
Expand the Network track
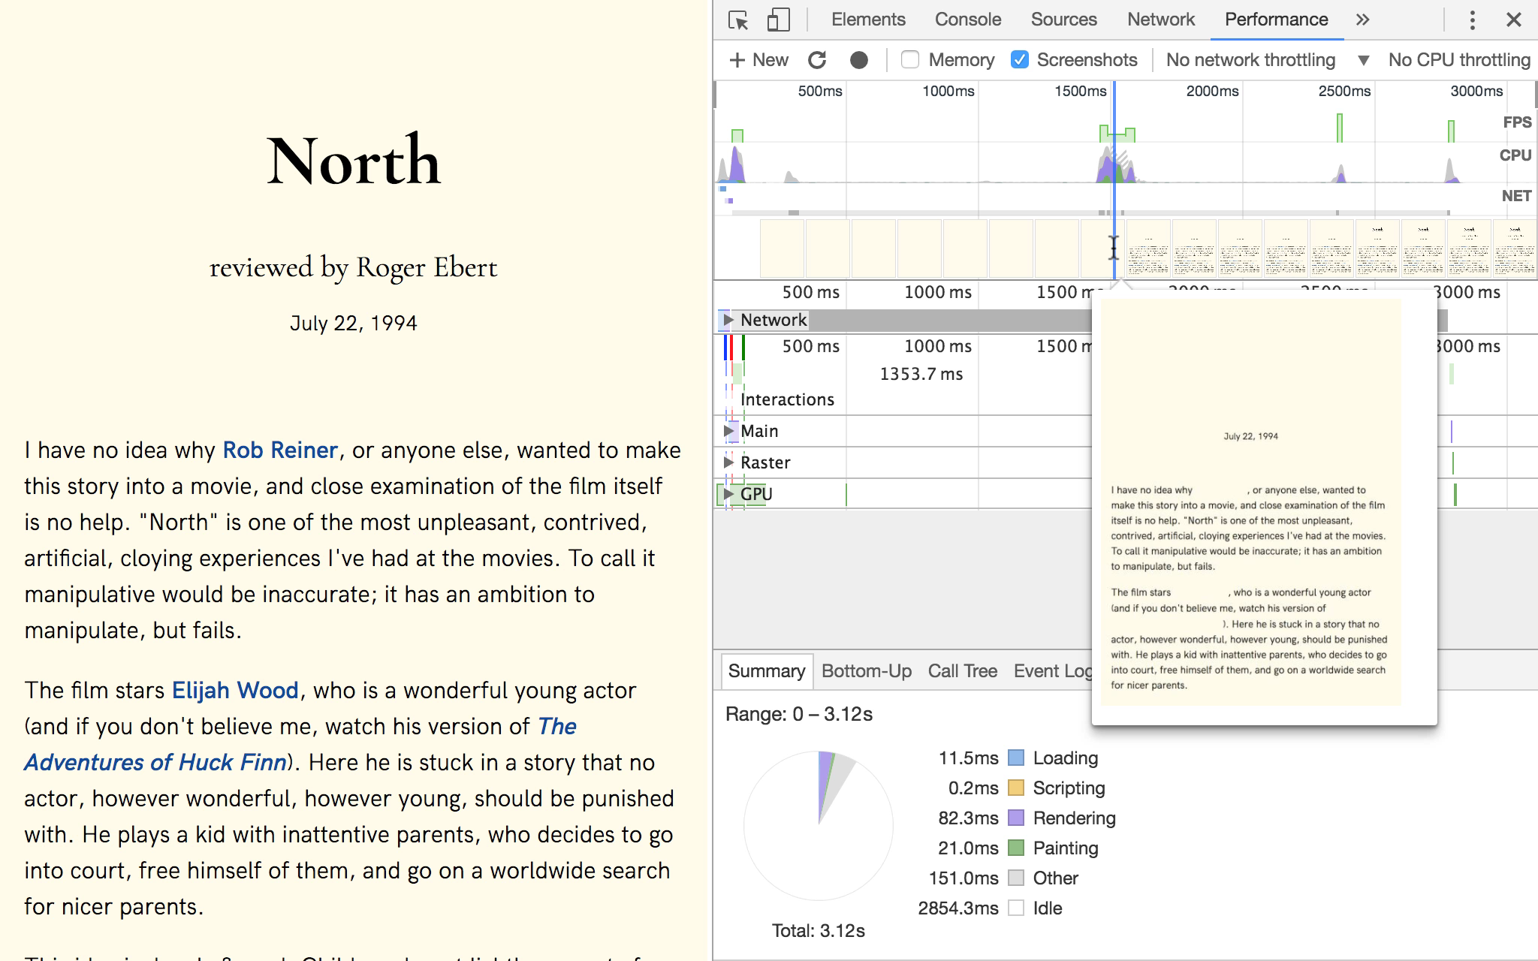[x=728, y=320]
